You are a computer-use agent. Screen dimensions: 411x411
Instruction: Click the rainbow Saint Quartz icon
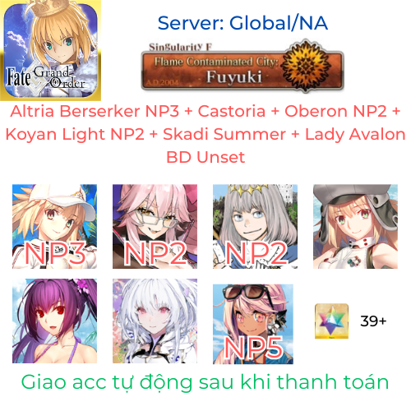pyautogui.click(x=331, y=321)
